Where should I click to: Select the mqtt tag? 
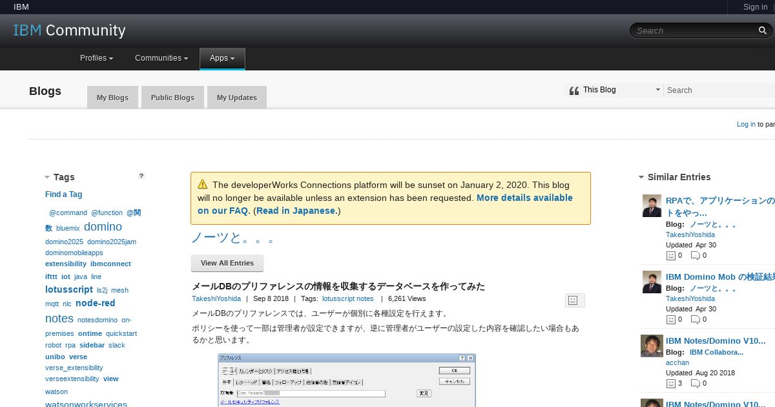(52, 304)
